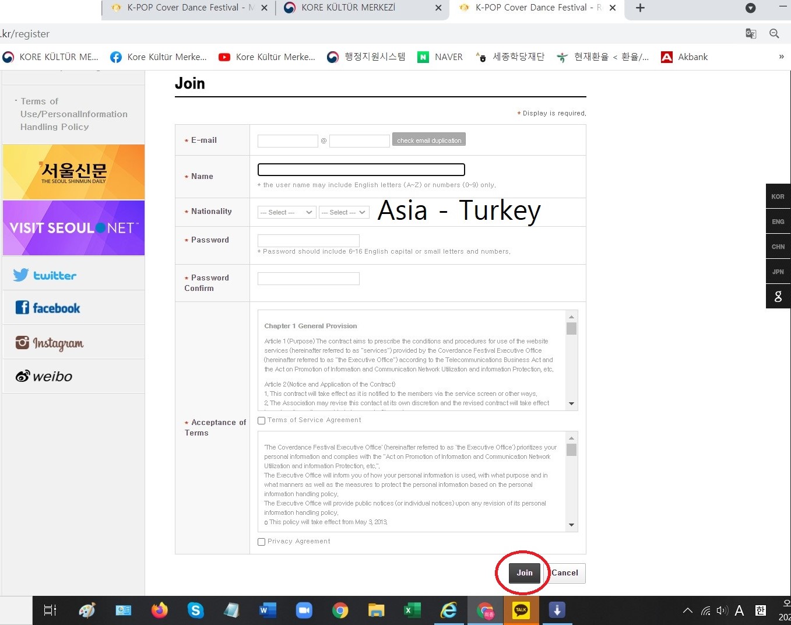
Task: Open the blue download arrow app in taskbar
Action: click(557, 610)
